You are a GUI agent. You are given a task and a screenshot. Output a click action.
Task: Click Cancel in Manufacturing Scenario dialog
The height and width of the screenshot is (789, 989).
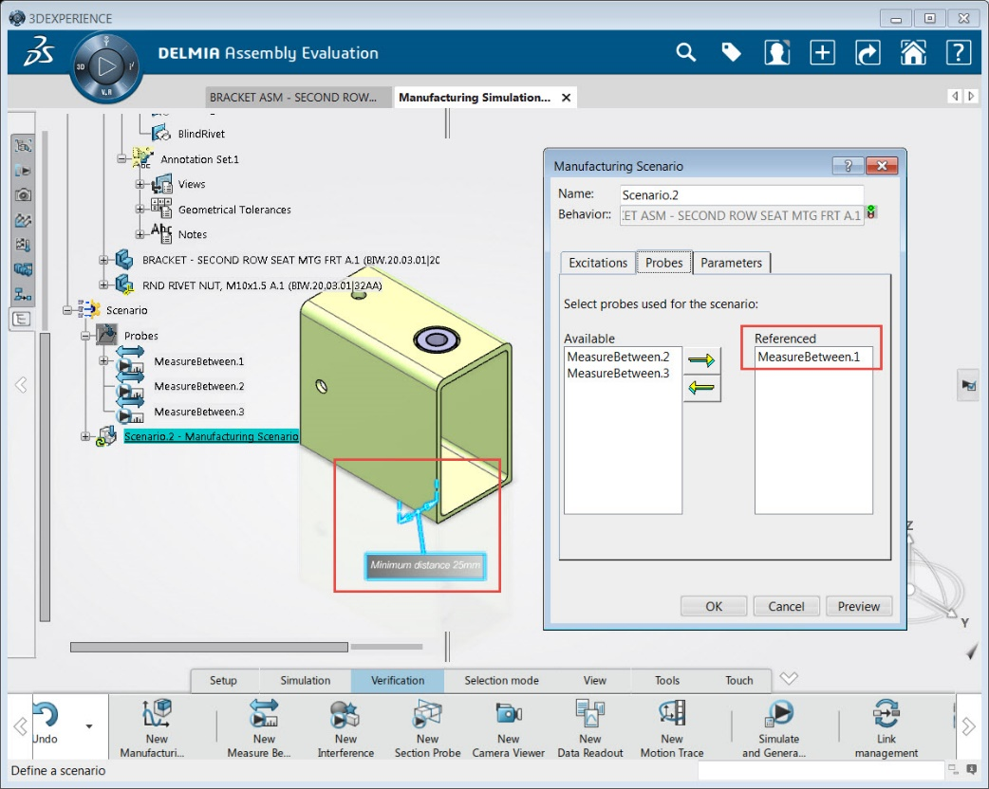click(x=786, y=606)
